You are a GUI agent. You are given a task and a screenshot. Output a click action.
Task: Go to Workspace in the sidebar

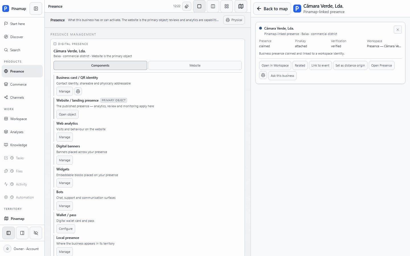pyautogui.click(x=22, y=119)
